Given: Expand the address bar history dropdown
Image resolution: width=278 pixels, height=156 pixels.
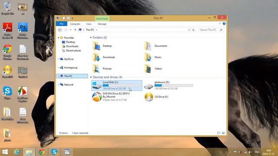Looking at the screenshot, I should coord(189,30).
